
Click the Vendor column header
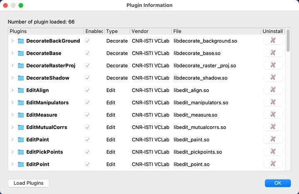[x=150, y=31]
